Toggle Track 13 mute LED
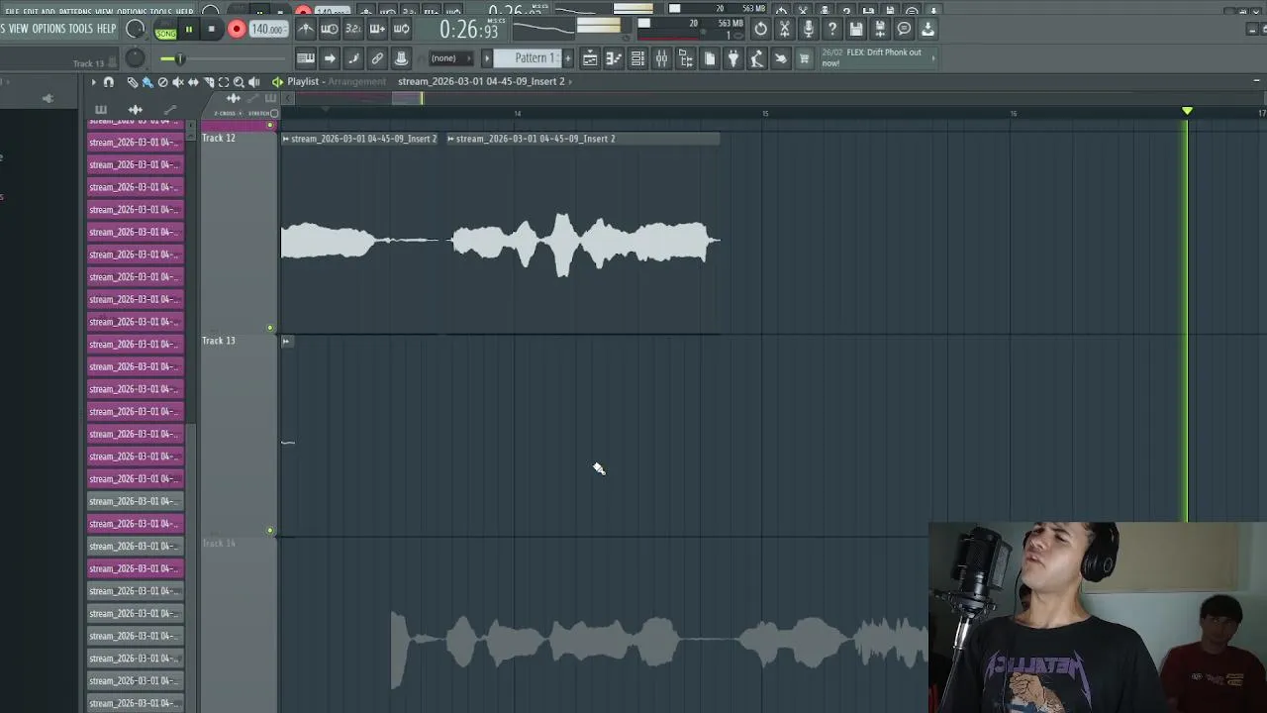 click(270, 531)
